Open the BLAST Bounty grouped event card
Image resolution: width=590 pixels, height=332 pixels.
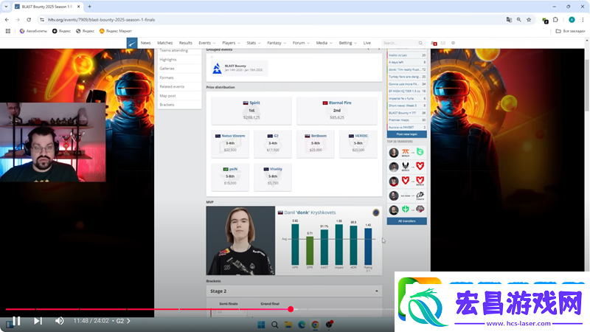(239, 68)
